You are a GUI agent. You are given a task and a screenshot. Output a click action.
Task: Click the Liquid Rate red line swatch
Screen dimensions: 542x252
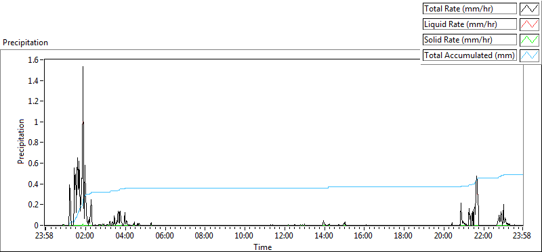tap(529, 24)
